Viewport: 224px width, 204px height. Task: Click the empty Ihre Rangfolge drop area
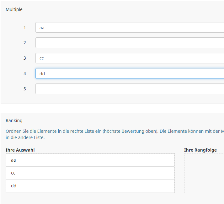point(204,173)
